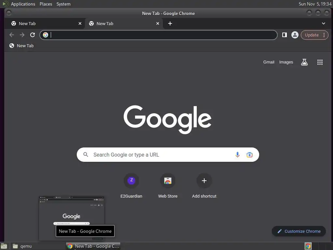Select Chrome window in taskbar
The height and width of the screenshot is (250, 333).
pos(93,246)
